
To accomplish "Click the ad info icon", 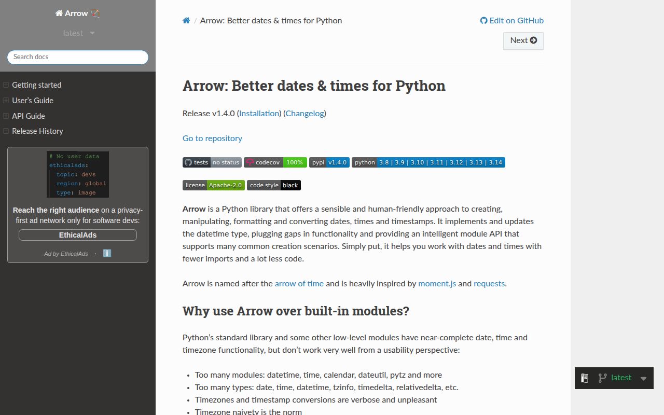I will pyautogui.click(x=107, y=253).
